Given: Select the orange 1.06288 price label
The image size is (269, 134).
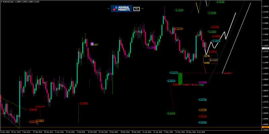Looking at the screenshot, I should click(203, 110).
